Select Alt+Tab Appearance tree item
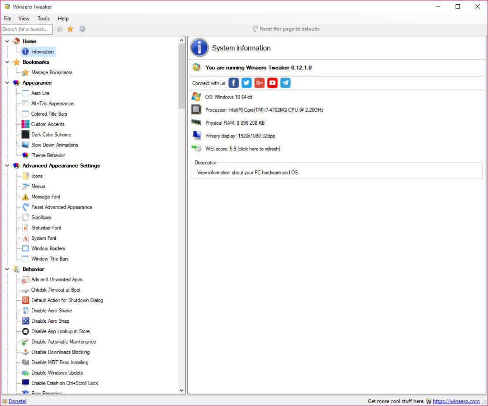 point(52,103)
